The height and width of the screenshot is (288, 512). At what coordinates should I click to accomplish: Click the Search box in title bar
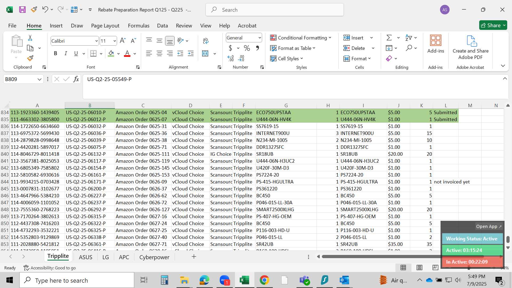pyautogui.click(x=275, y=10)
